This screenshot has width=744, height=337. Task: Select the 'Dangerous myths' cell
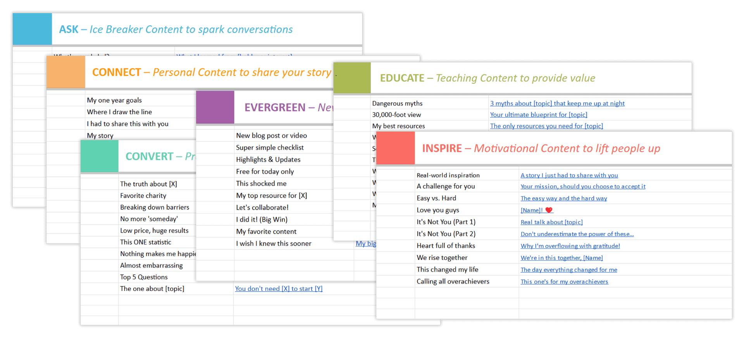click(x=397, y=103)
